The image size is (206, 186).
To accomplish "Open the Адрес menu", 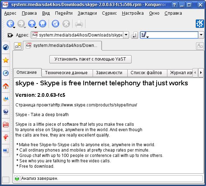I will 10,13.
